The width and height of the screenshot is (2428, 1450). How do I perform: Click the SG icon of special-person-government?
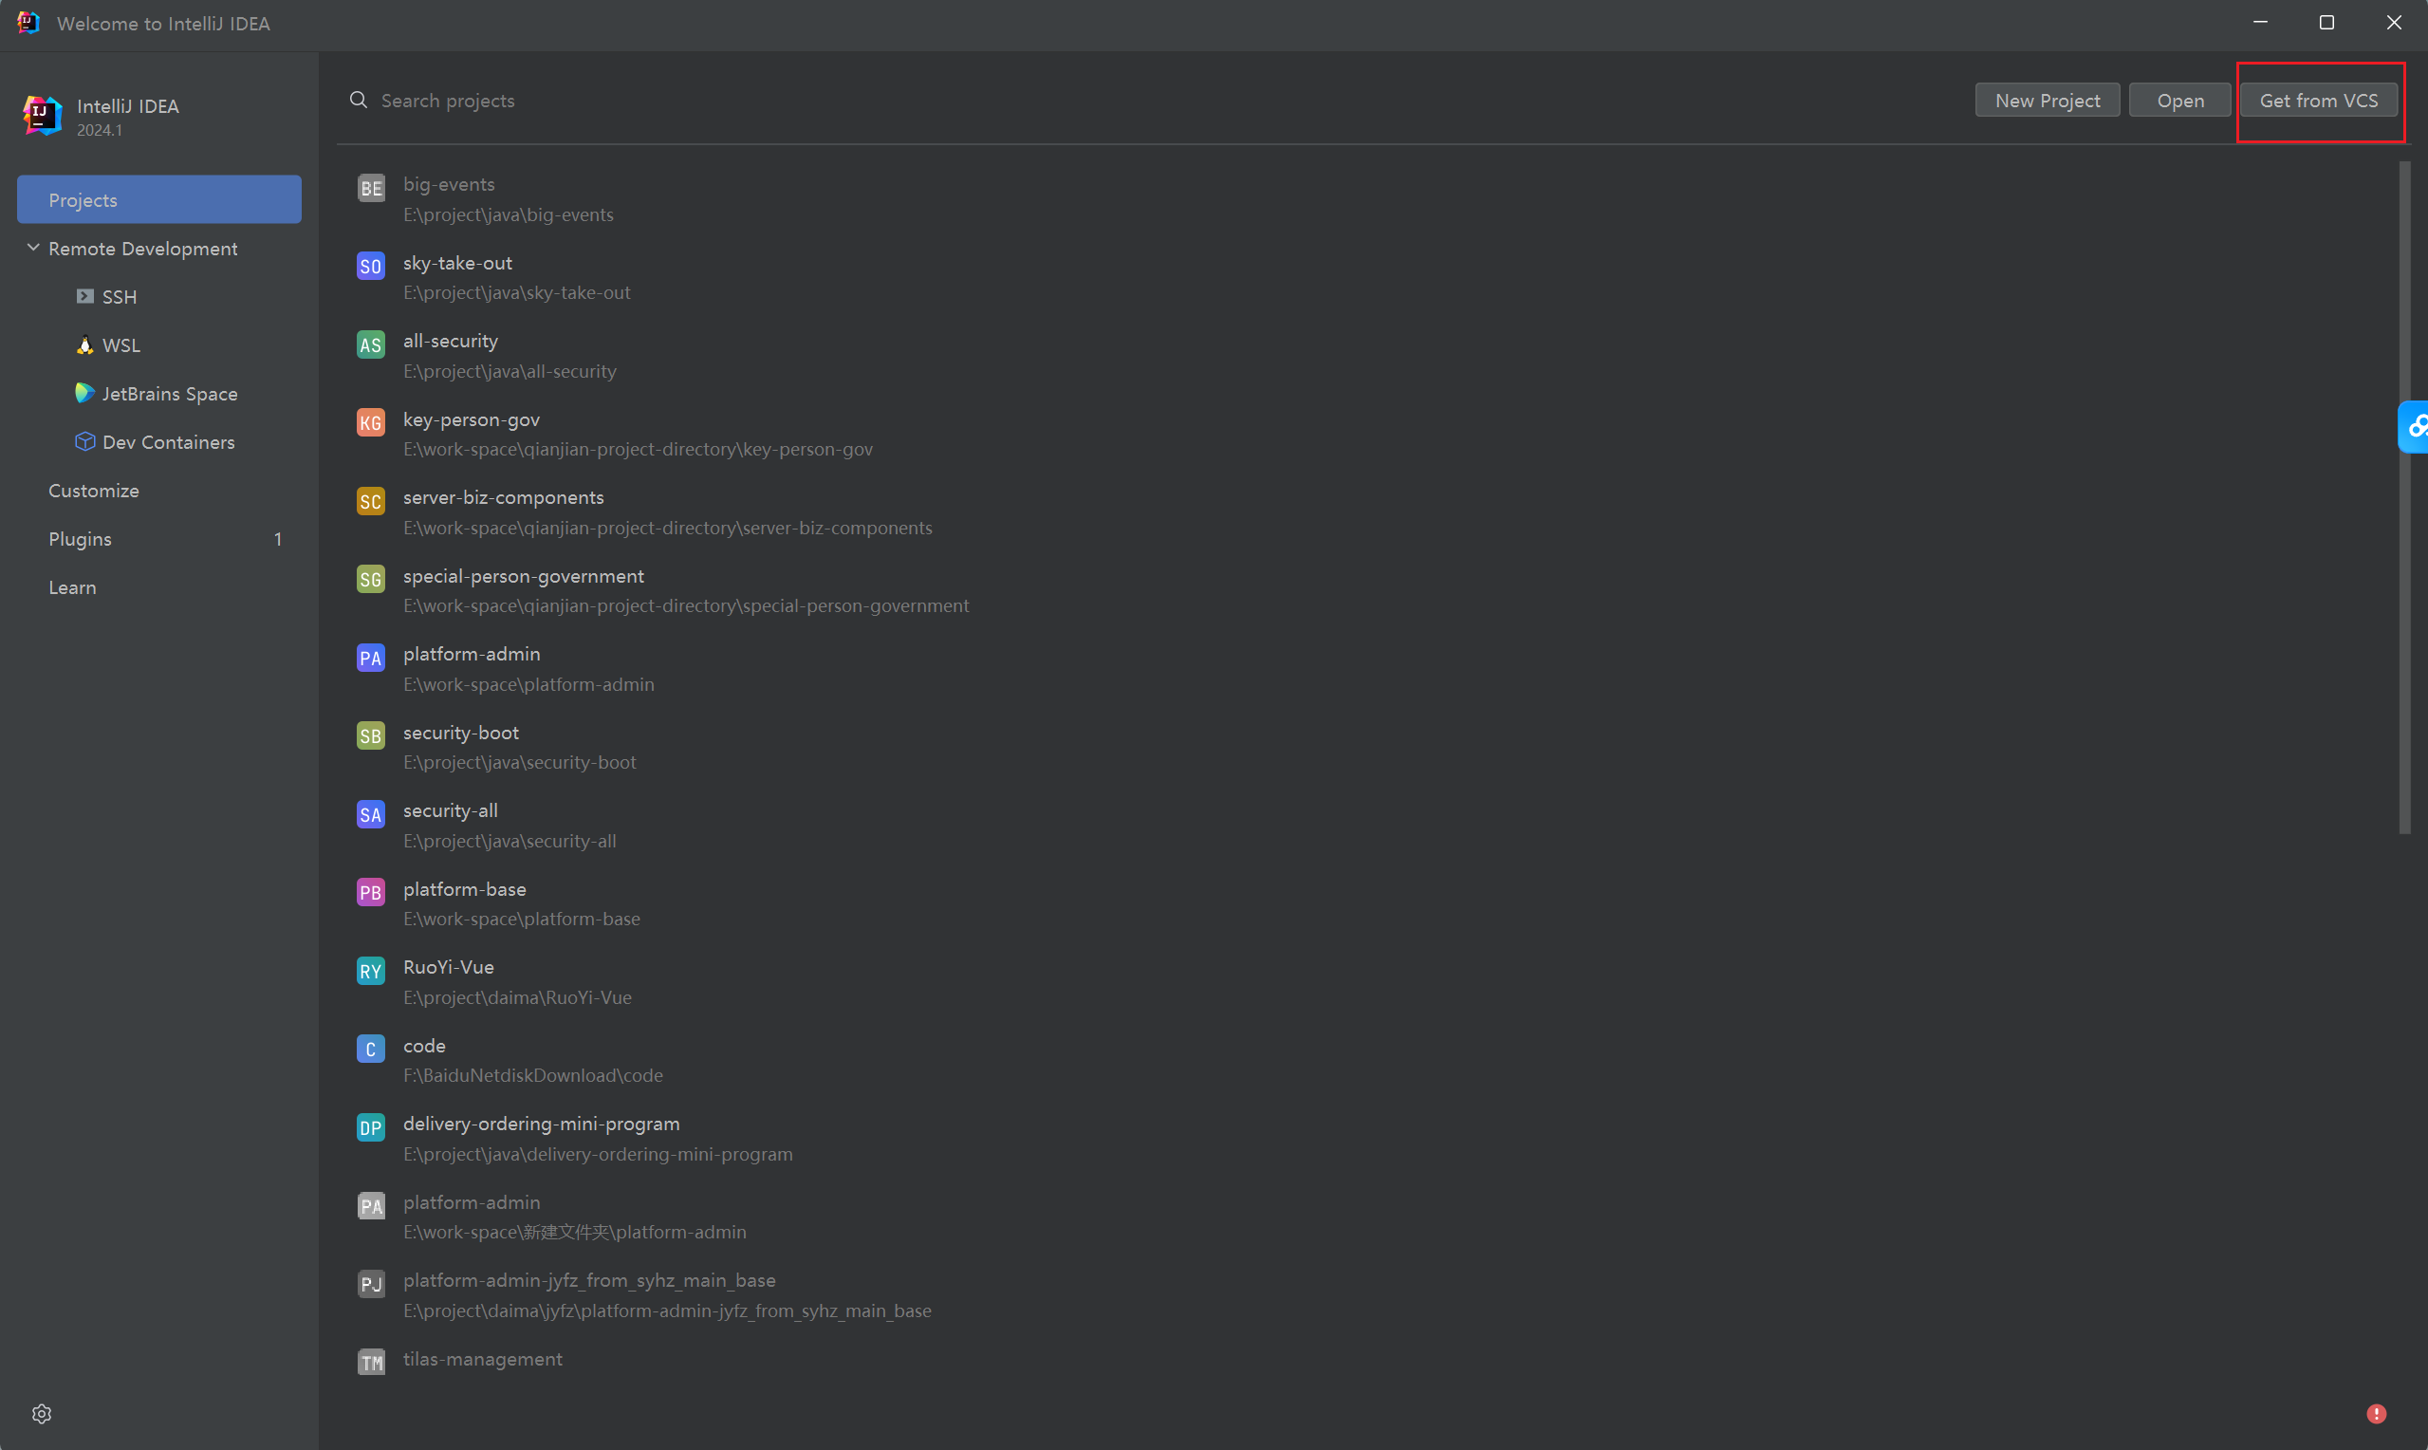click(370, 580)
